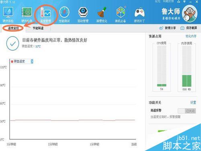Viewport: 201px width, 151px height.
Task: Switch to the 温度监控 tab
Action: (13, 28)
